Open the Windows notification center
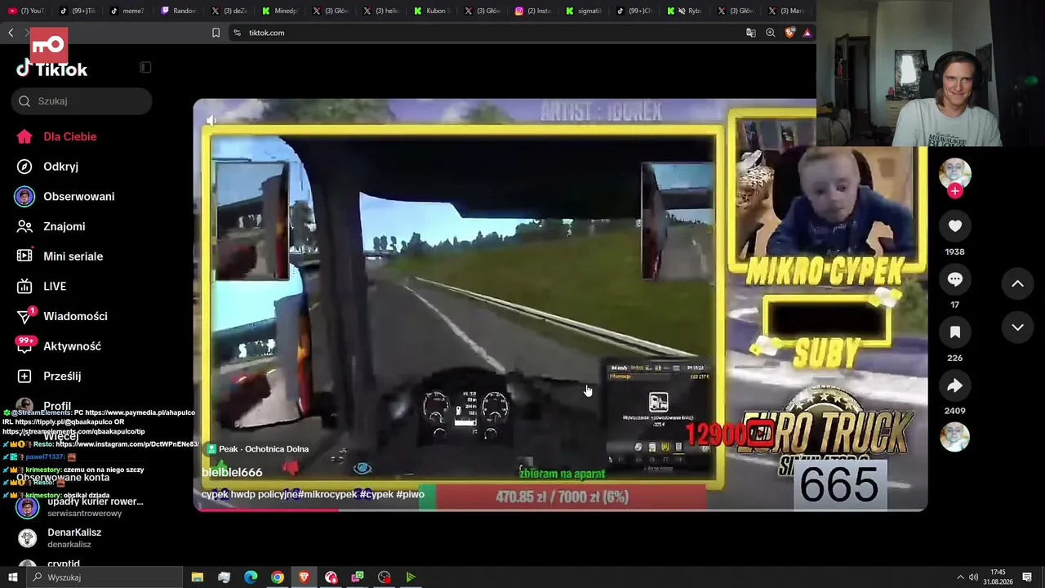 tap(1027, 577)
